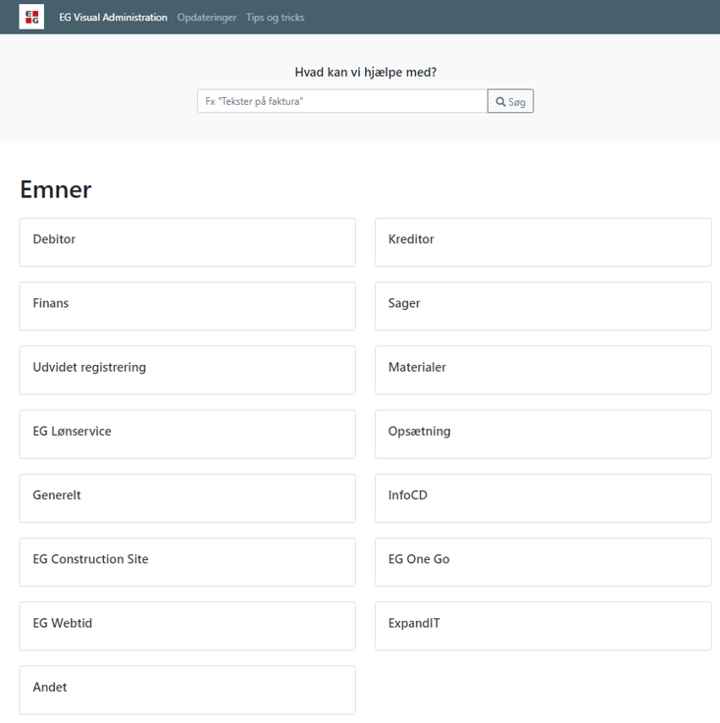Open the EG Visual Administration home link

pos(113,18)
